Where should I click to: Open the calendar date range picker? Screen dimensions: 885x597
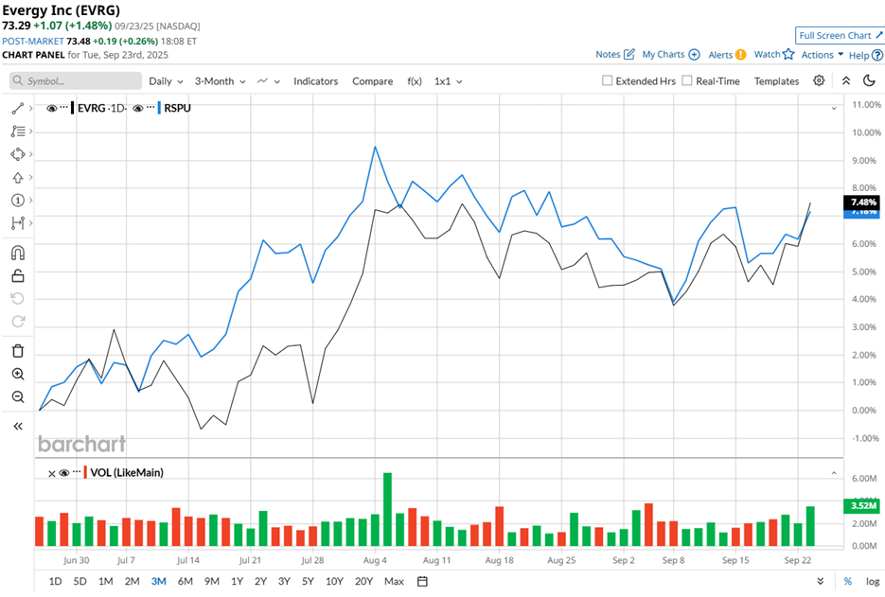(x=422, y=581)
